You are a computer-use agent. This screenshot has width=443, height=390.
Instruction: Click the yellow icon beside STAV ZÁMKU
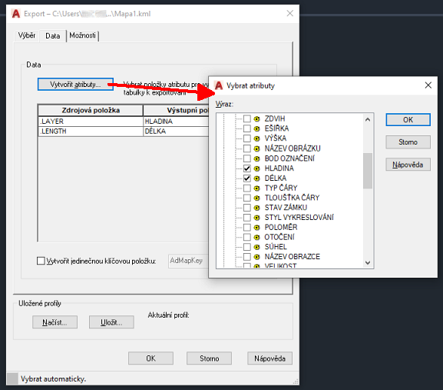[256, 208]
